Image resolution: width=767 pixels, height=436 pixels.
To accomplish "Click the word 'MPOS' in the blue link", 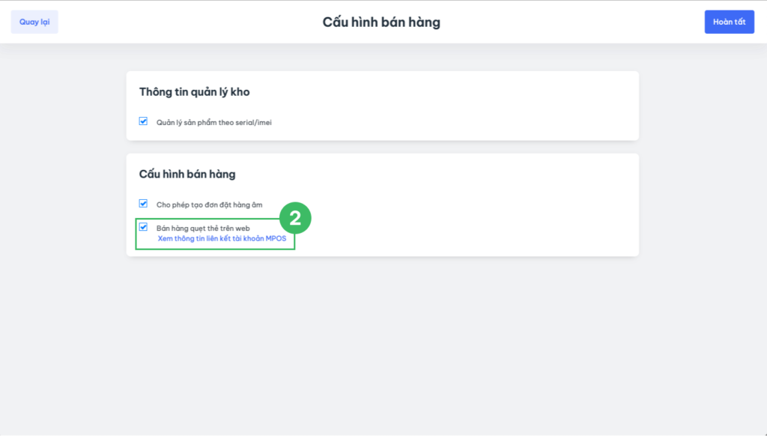I will [x=276, y=239].
